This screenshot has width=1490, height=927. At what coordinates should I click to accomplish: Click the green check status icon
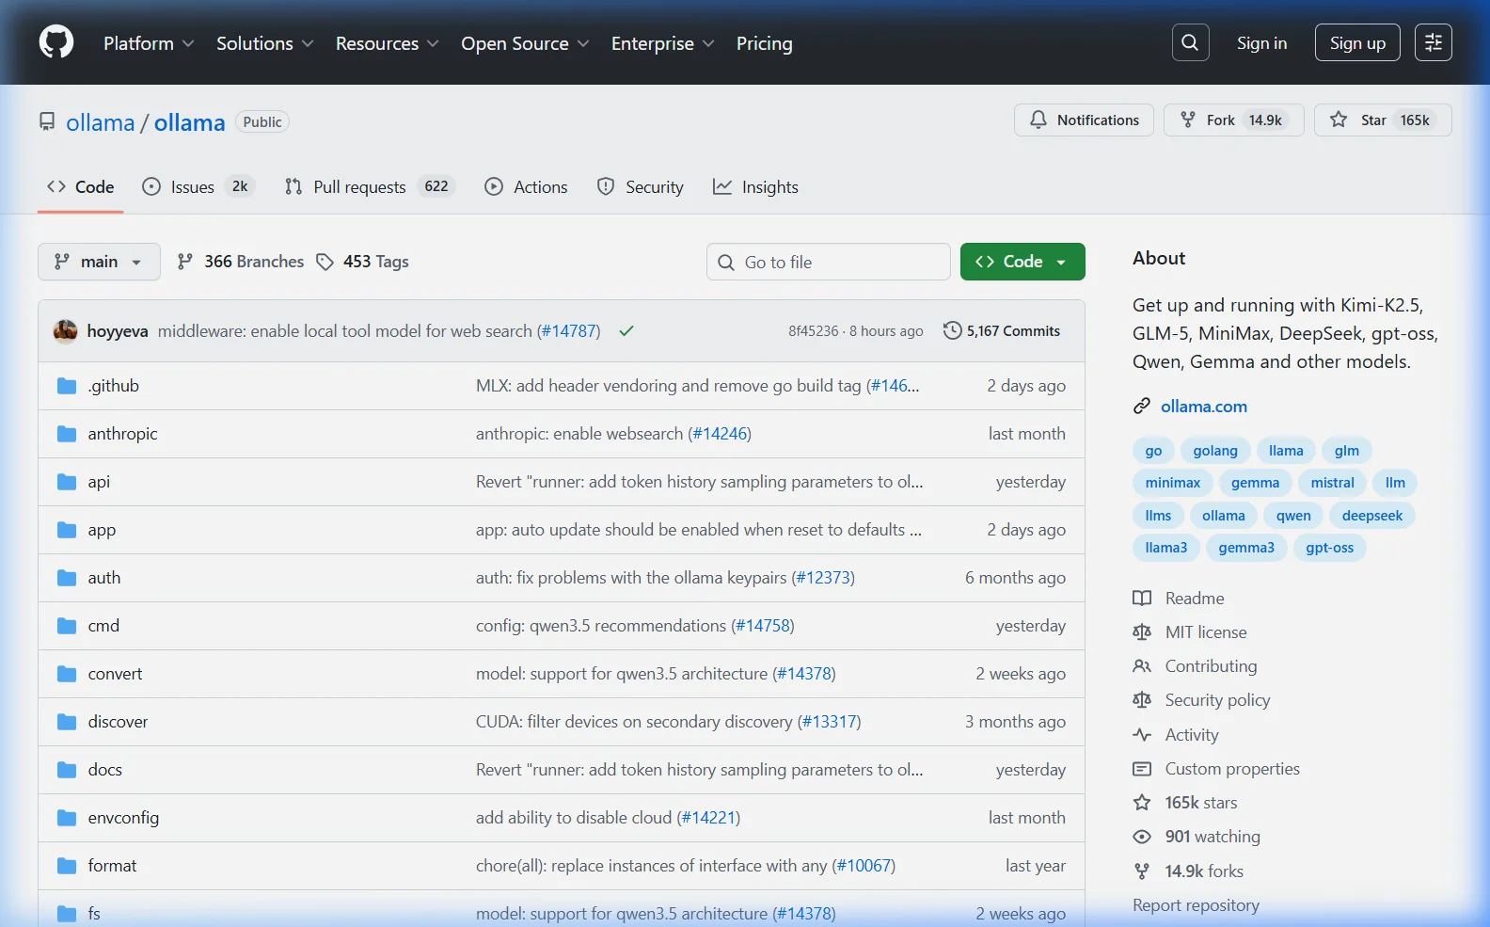(x=626, y=330)
